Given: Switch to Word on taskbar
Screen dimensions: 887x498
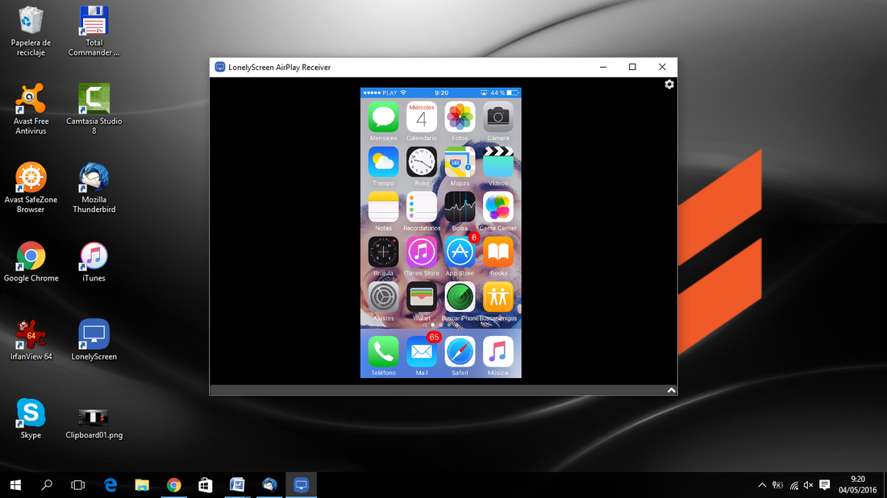Looking at the screenshot, I should 237,485.
